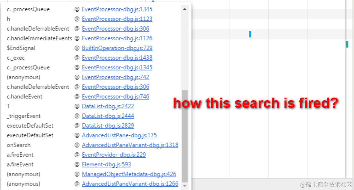
Task: Open the BuiltInOperation-dbg.js:729 source link
Action: pos(117,48)
